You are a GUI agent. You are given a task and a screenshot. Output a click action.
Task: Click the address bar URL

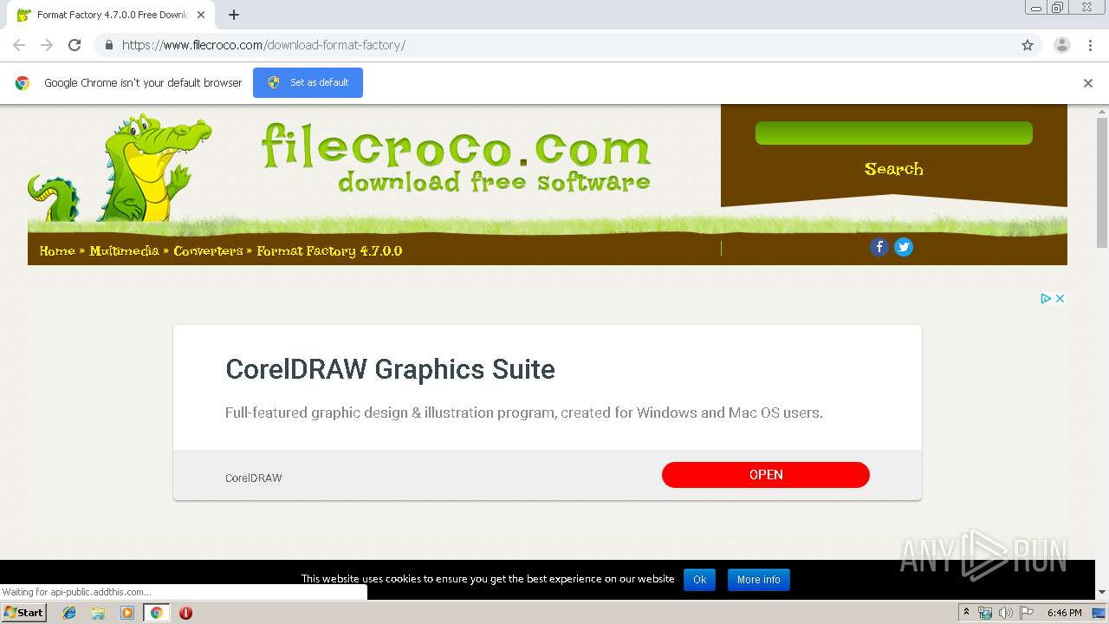pos(263,45)
